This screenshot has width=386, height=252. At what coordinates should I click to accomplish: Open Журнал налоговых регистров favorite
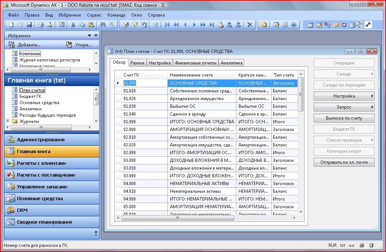[x=50, y=60]
